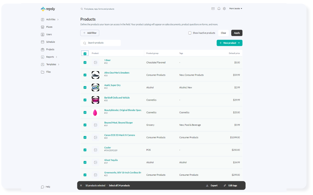Click the Templates sidebar icon
313x195 pixels.
click(x=43, y=64)
